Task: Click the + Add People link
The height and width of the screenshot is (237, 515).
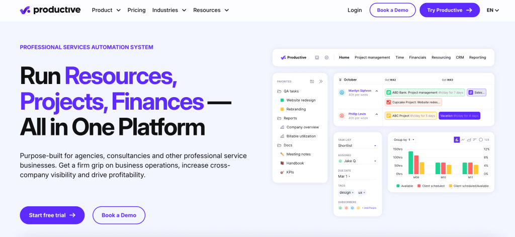Action: tap(369, 208)
